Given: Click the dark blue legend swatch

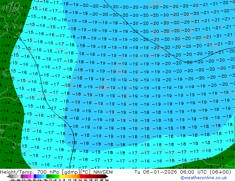Looking at the screenshot, I should (35, 176).
